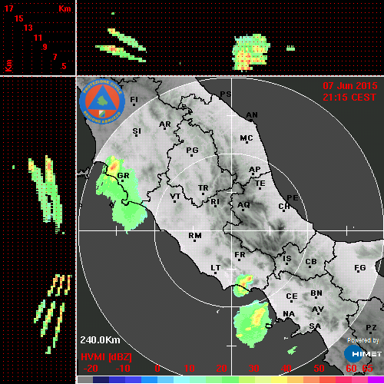Click the FI city label
Image resolution: width=384 pixels, height=384 pixels.
[134, 99]
